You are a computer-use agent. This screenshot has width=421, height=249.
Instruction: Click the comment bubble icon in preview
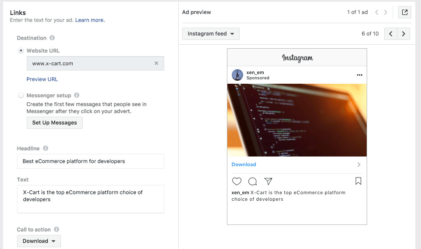pyautogui.click(x=252, y=181)
